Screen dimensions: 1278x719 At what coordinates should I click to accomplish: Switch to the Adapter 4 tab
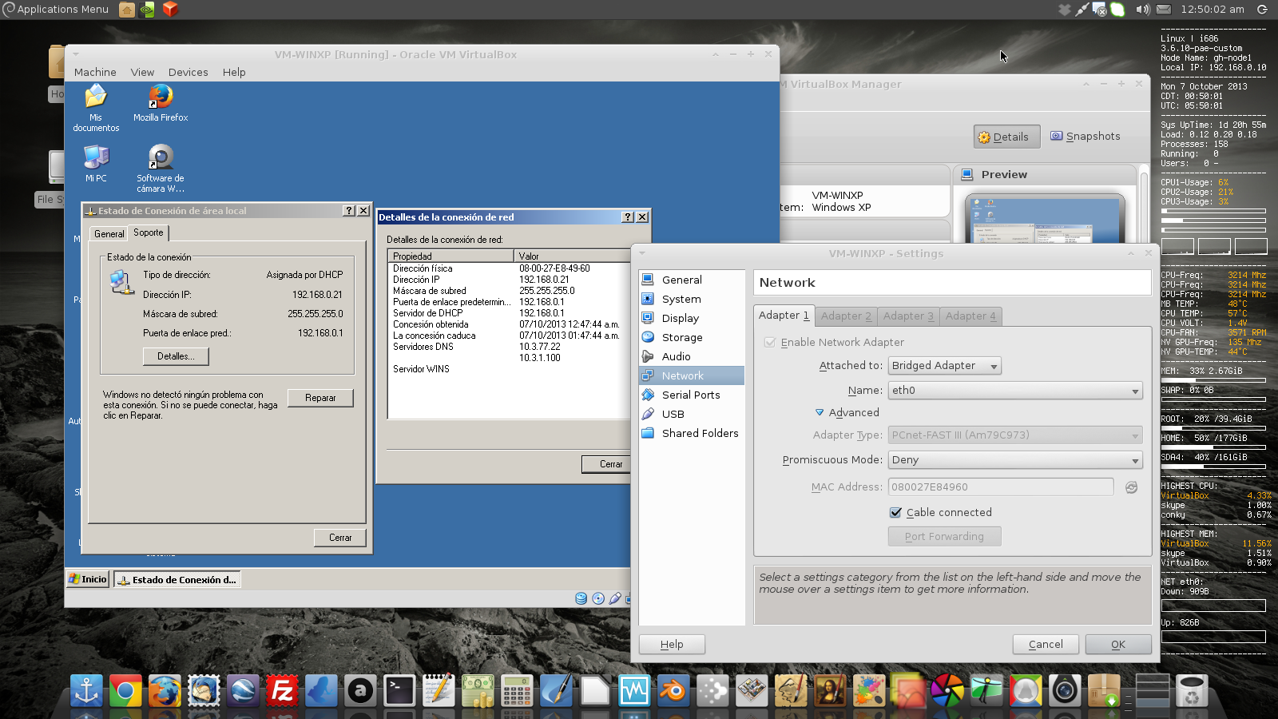970,316
